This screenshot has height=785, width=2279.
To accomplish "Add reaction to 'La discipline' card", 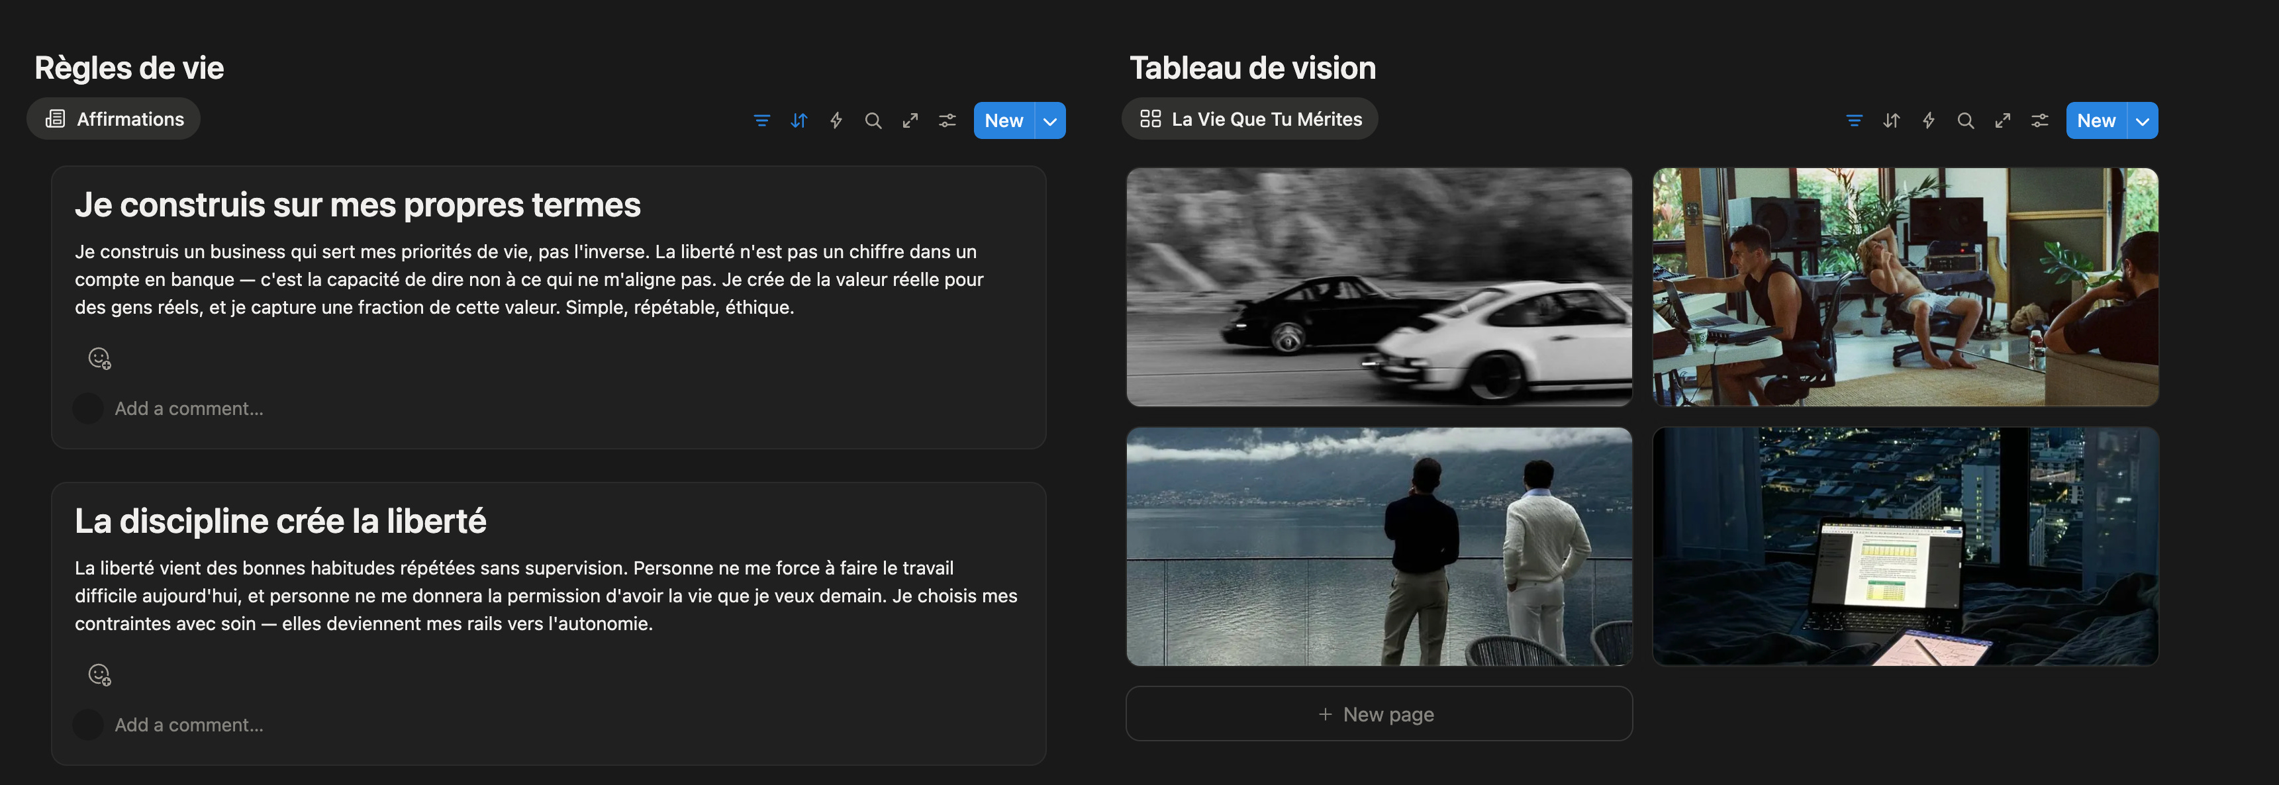I will click(x=99, y=674).
